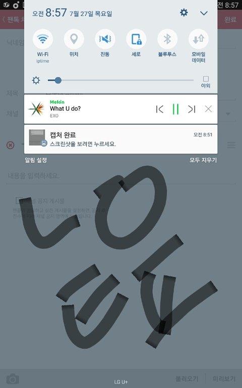Adjust the brightness slider handle
The height and width of the screenshot is (388, 242).
58,80
